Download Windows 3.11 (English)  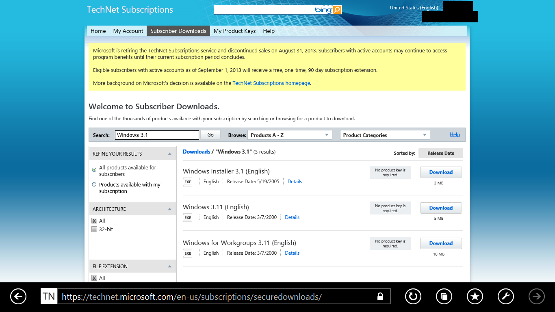pyautogui.click(x=441, y=208)
